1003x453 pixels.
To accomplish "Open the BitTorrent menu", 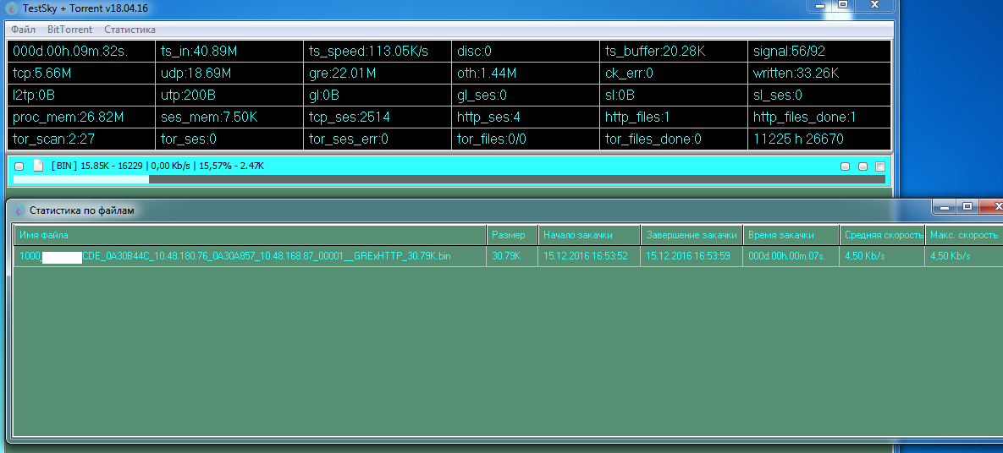I will tap(69, 30).
